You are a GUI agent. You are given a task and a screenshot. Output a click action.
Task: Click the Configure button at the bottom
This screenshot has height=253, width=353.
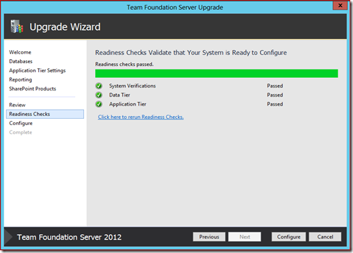(288, 237)
